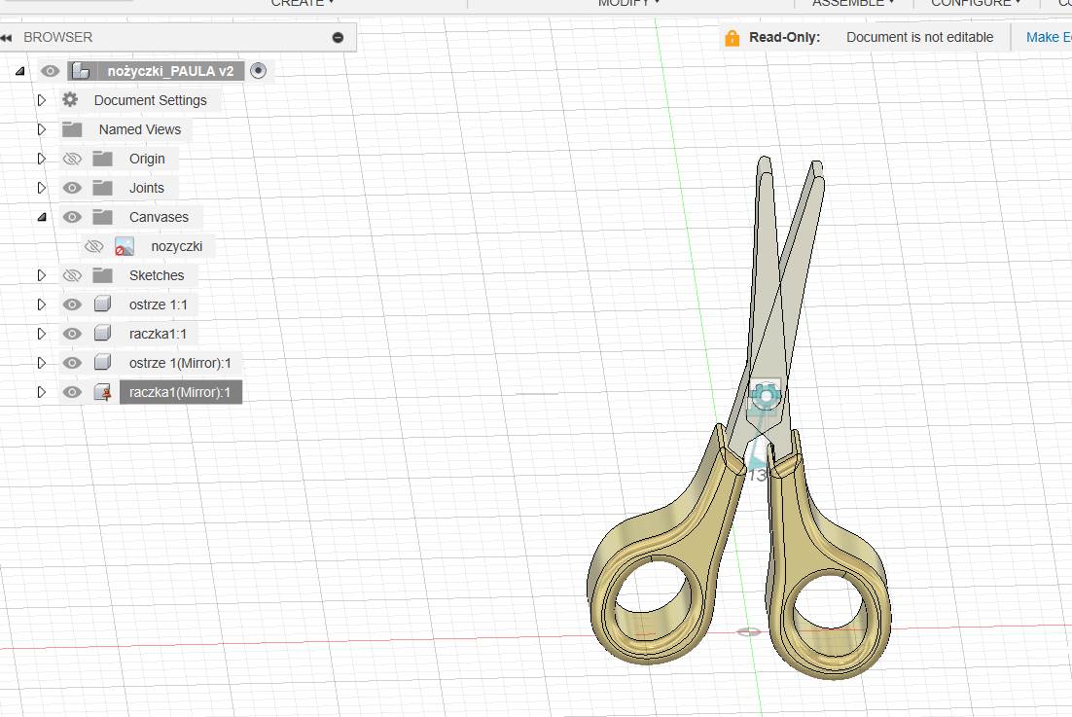Hide the raczka1:1 component
This screenshot has height=717, width=1072.
point(72,334)
